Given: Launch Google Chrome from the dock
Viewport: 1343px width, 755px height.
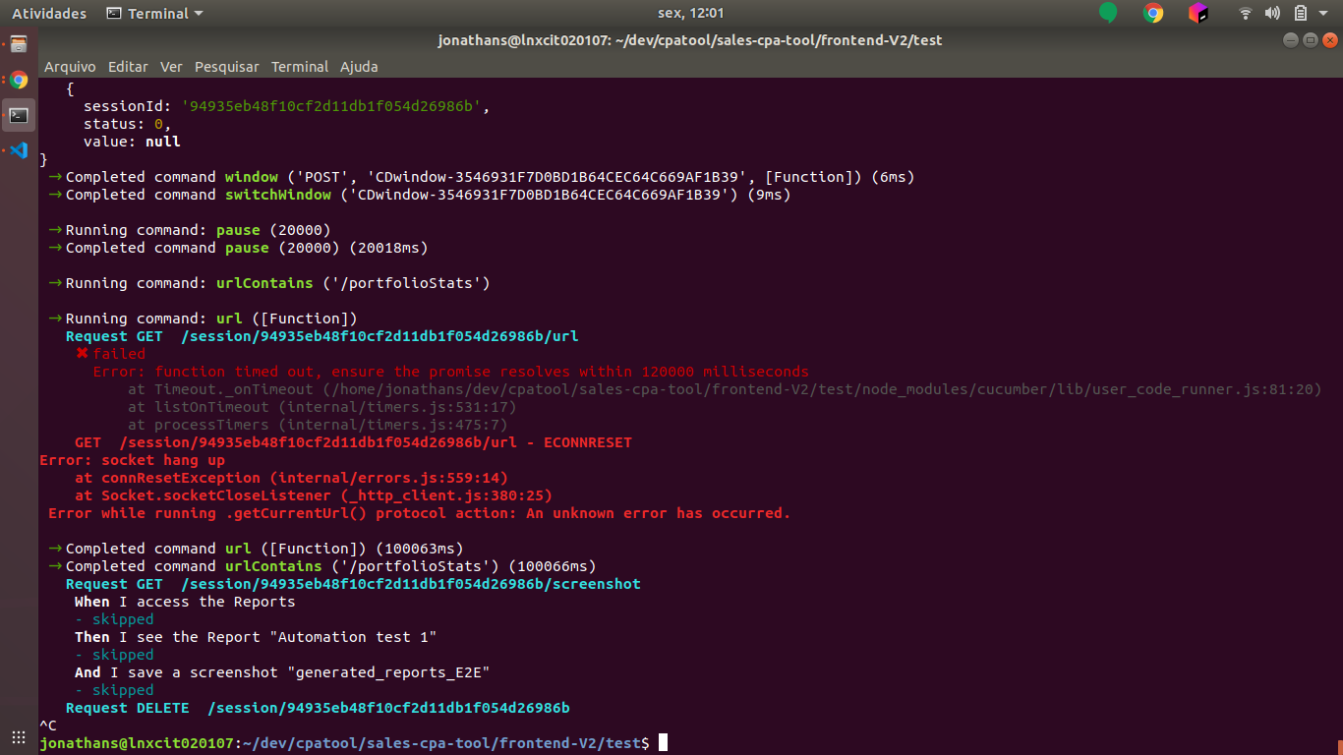Looking at the screenshot, I should [18, 80].
